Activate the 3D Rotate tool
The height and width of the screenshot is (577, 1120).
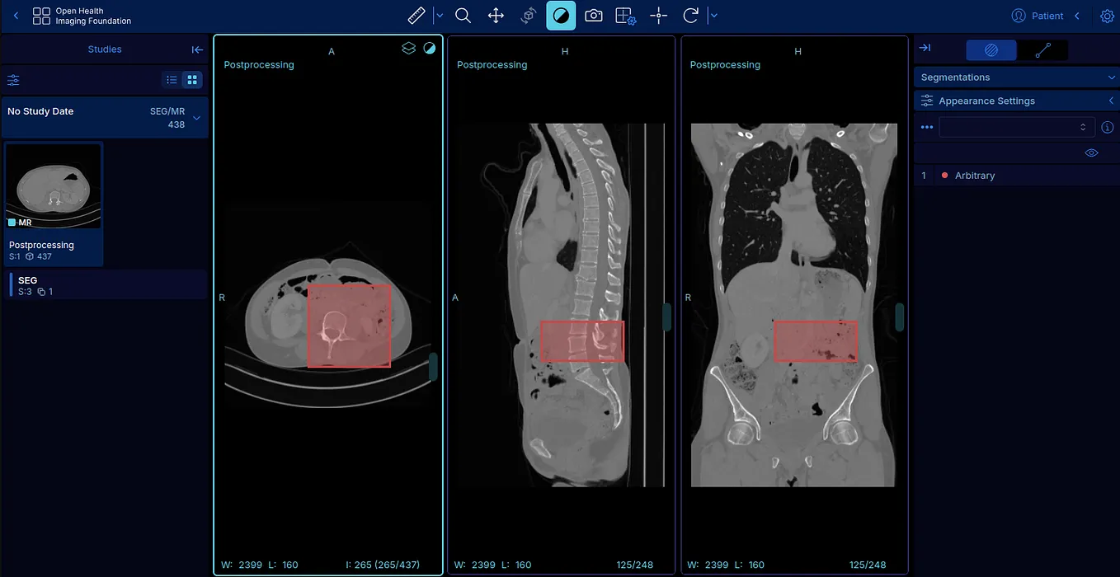[528, 15]
